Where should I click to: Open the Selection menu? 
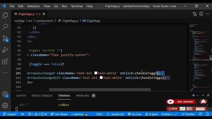pos(33,6)
